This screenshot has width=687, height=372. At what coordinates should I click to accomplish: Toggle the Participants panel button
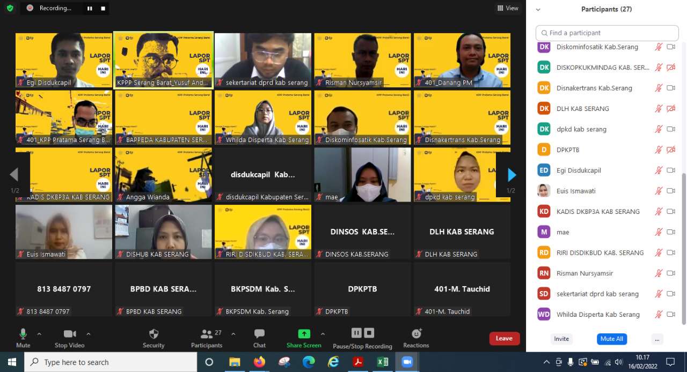point(207,334)
